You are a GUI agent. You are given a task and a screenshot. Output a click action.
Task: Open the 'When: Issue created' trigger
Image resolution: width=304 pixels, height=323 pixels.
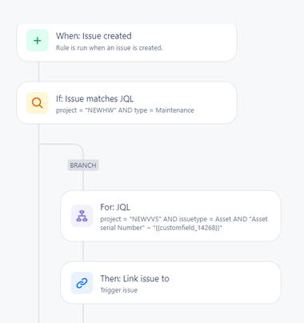click(x=126, y=42)
